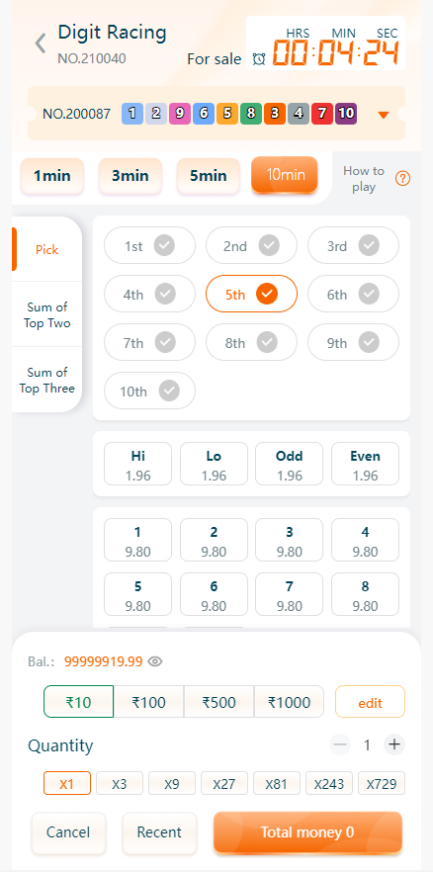Switch to the 3min game tab
Viewport: 433px width, 872px height.
pos(130,176)
